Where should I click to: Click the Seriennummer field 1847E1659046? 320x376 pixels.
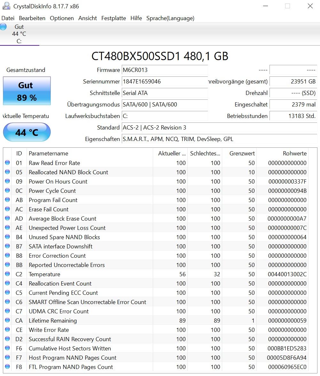165,82
